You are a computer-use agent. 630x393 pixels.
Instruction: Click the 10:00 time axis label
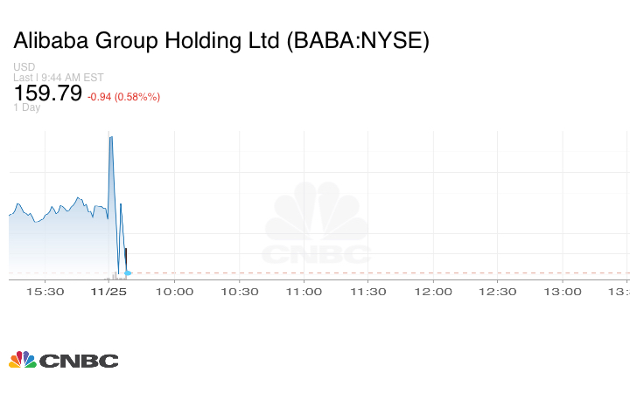[x=174, y=291]
